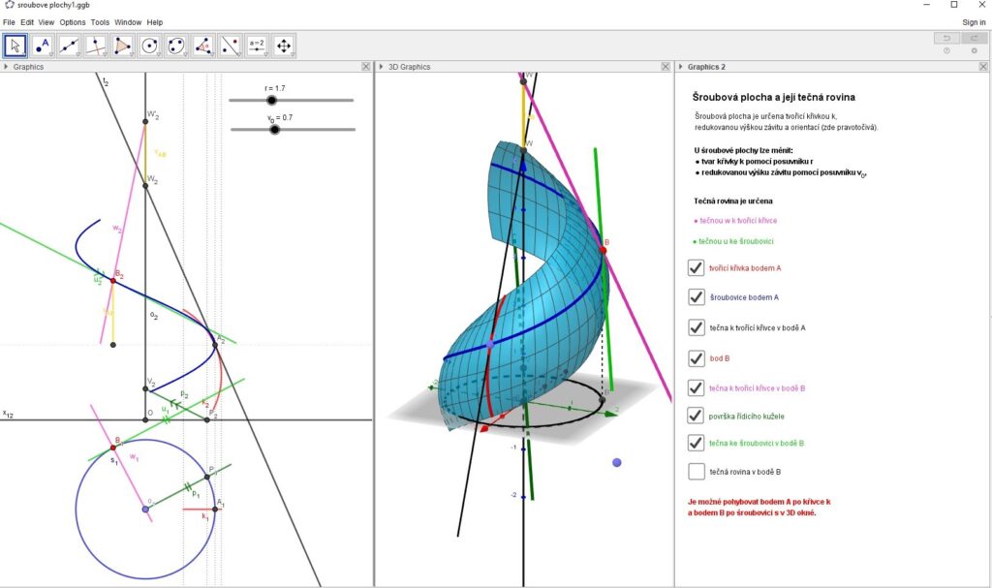The width and height of the screenshot is (992, 588).
Task: Choose the Line through two points tool
Action: (69, 46)
